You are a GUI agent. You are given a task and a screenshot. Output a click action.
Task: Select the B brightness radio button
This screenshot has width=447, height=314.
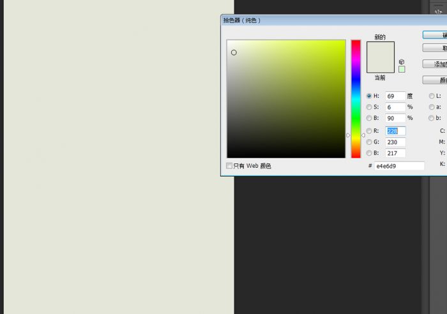369,118
